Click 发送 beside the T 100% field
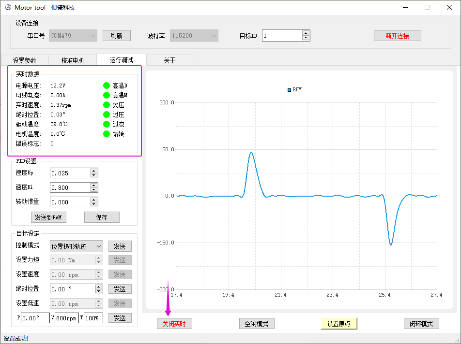Screen dimensions: 461x344 coord(120,318)
